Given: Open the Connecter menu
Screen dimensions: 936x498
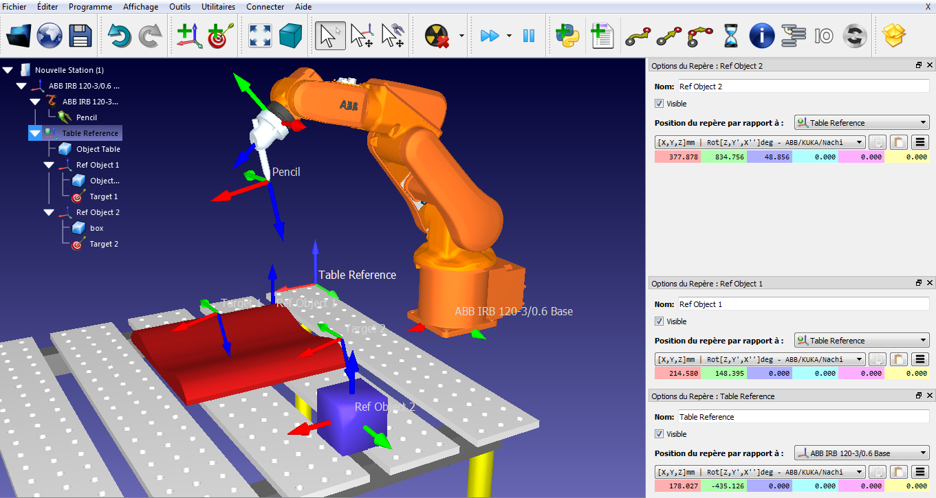Looking at the screenshot, I should 265,7.
